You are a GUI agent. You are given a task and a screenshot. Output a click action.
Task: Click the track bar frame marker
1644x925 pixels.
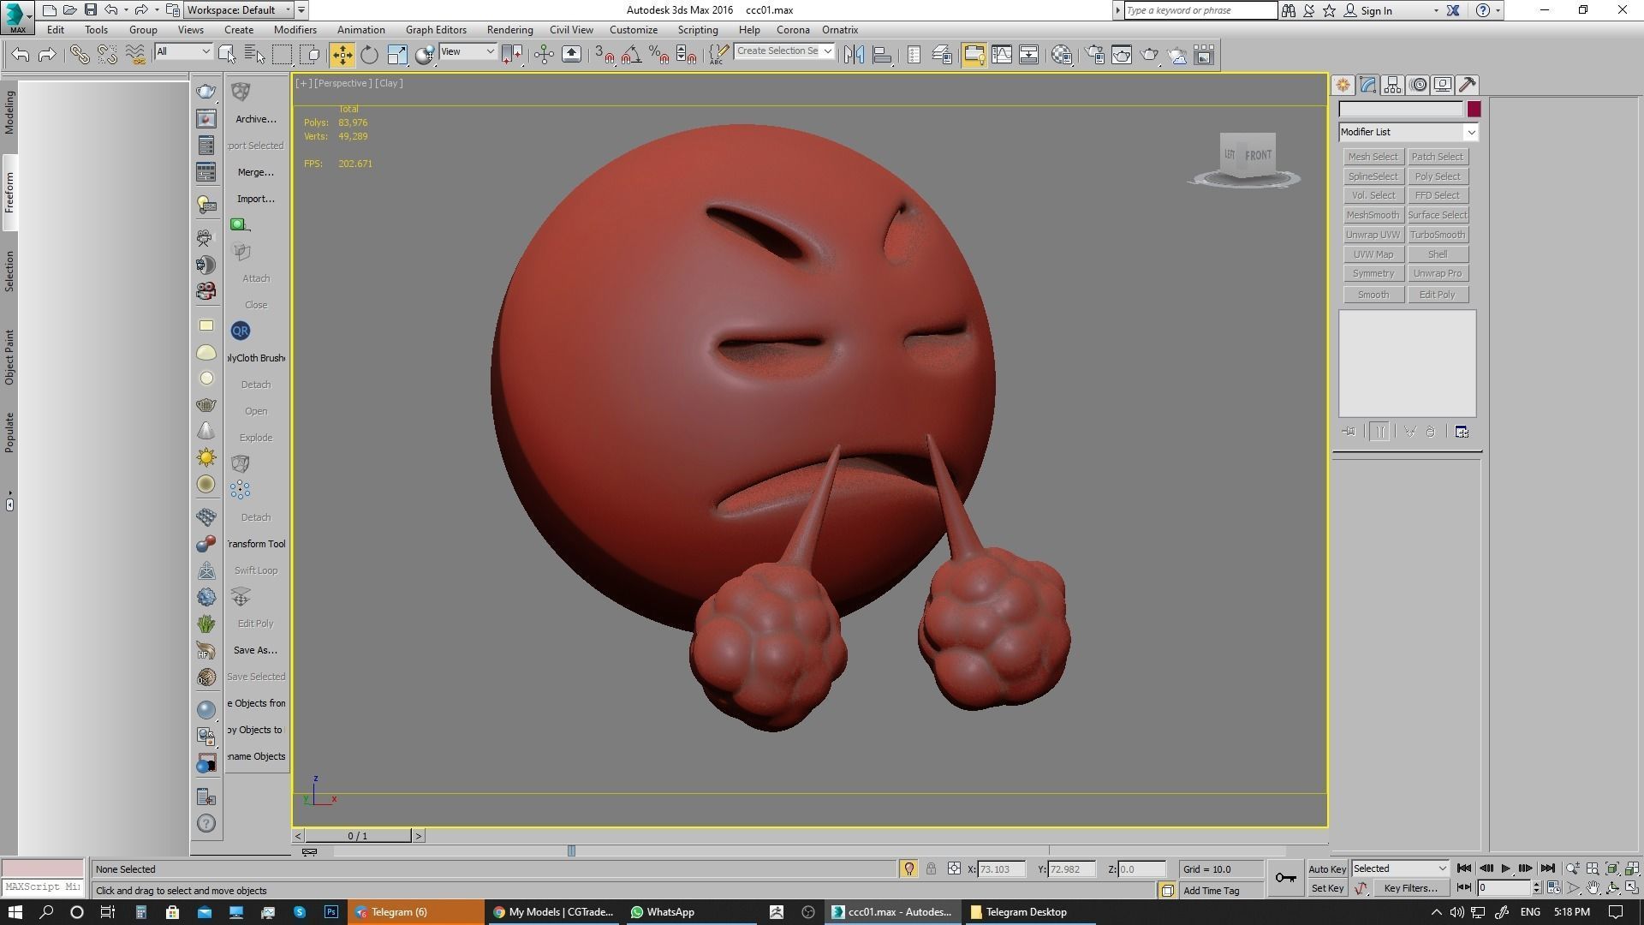[571, 850]
